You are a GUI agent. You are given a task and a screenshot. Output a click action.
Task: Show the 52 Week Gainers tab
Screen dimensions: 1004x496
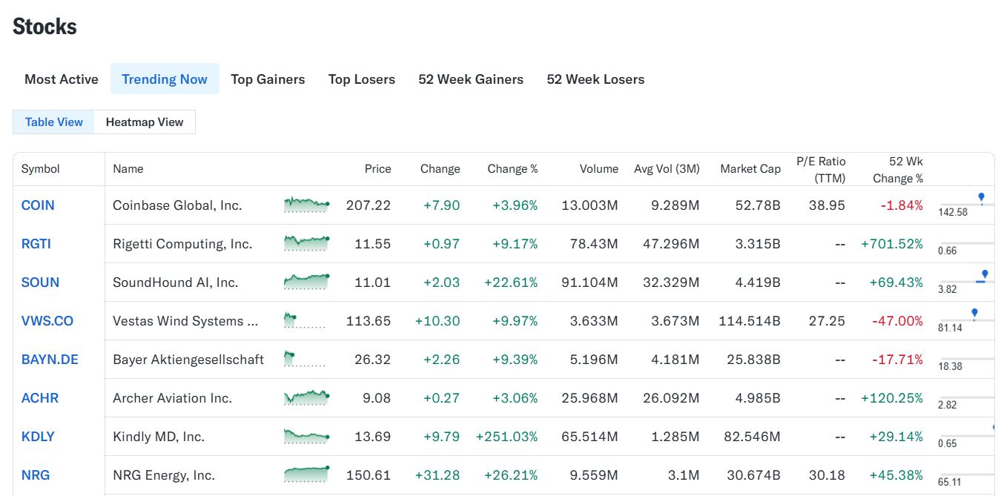click(471, 79)
